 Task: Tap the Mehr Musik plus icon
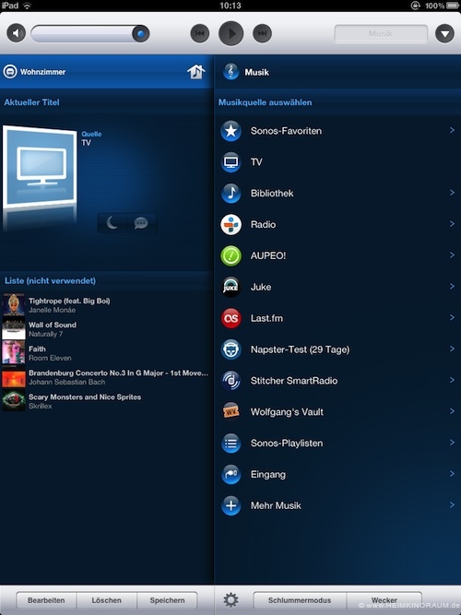(x=230, y=505)
